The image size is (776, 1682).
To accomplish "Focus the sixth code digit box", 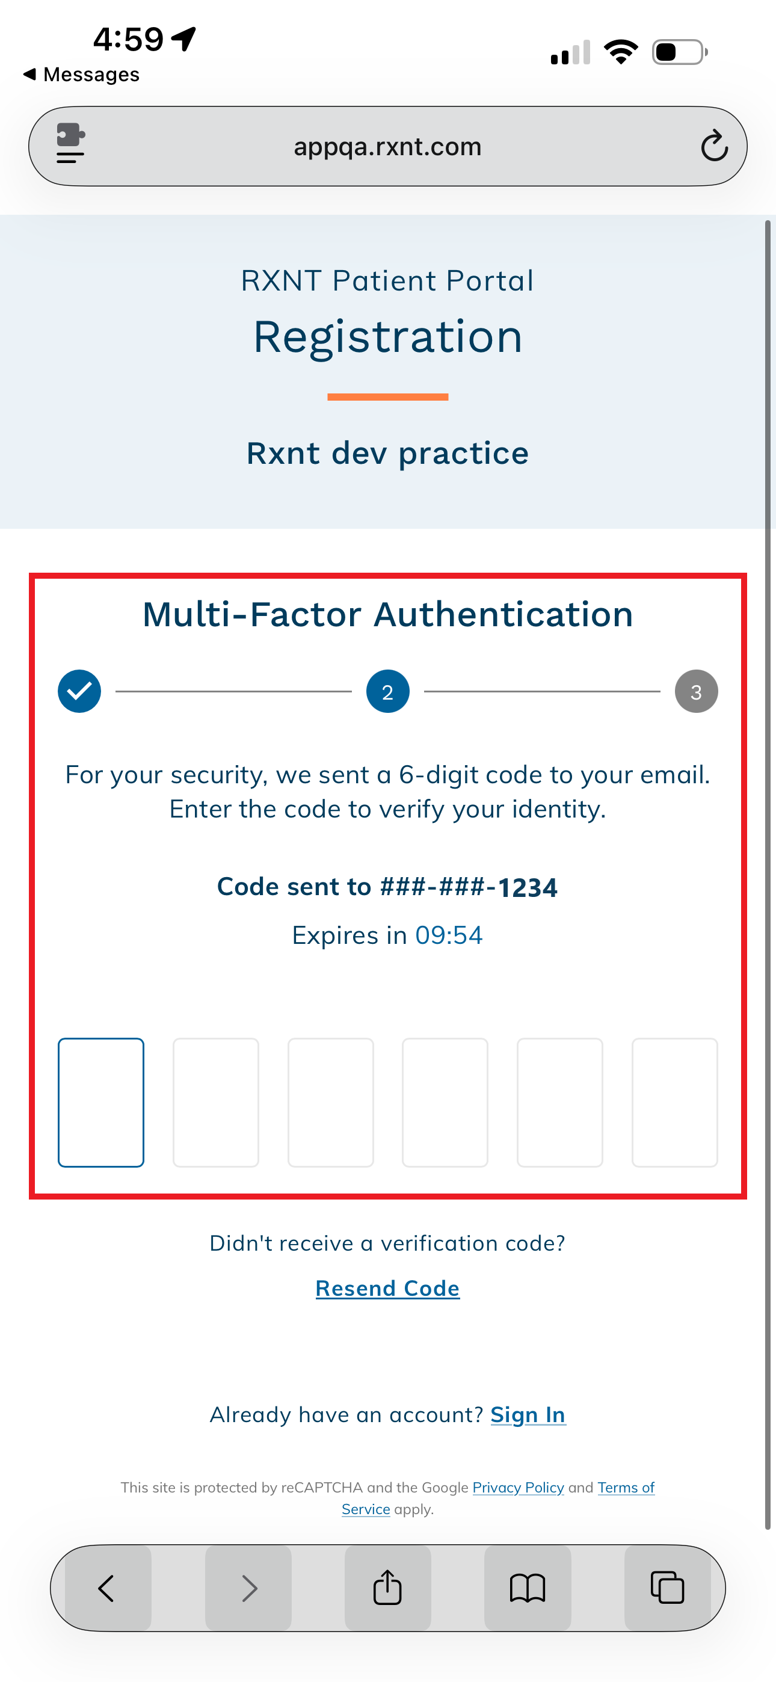I will pos(675,1102).
